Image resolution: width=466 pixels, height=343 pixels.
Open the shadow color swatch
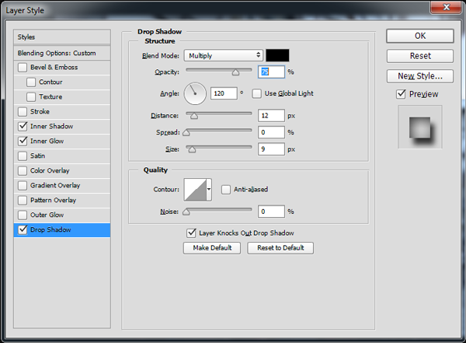click(277, 55)
